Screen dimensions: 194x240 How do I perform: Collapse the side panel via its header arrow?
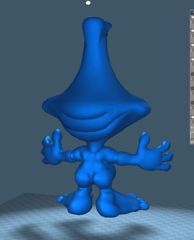193,13
